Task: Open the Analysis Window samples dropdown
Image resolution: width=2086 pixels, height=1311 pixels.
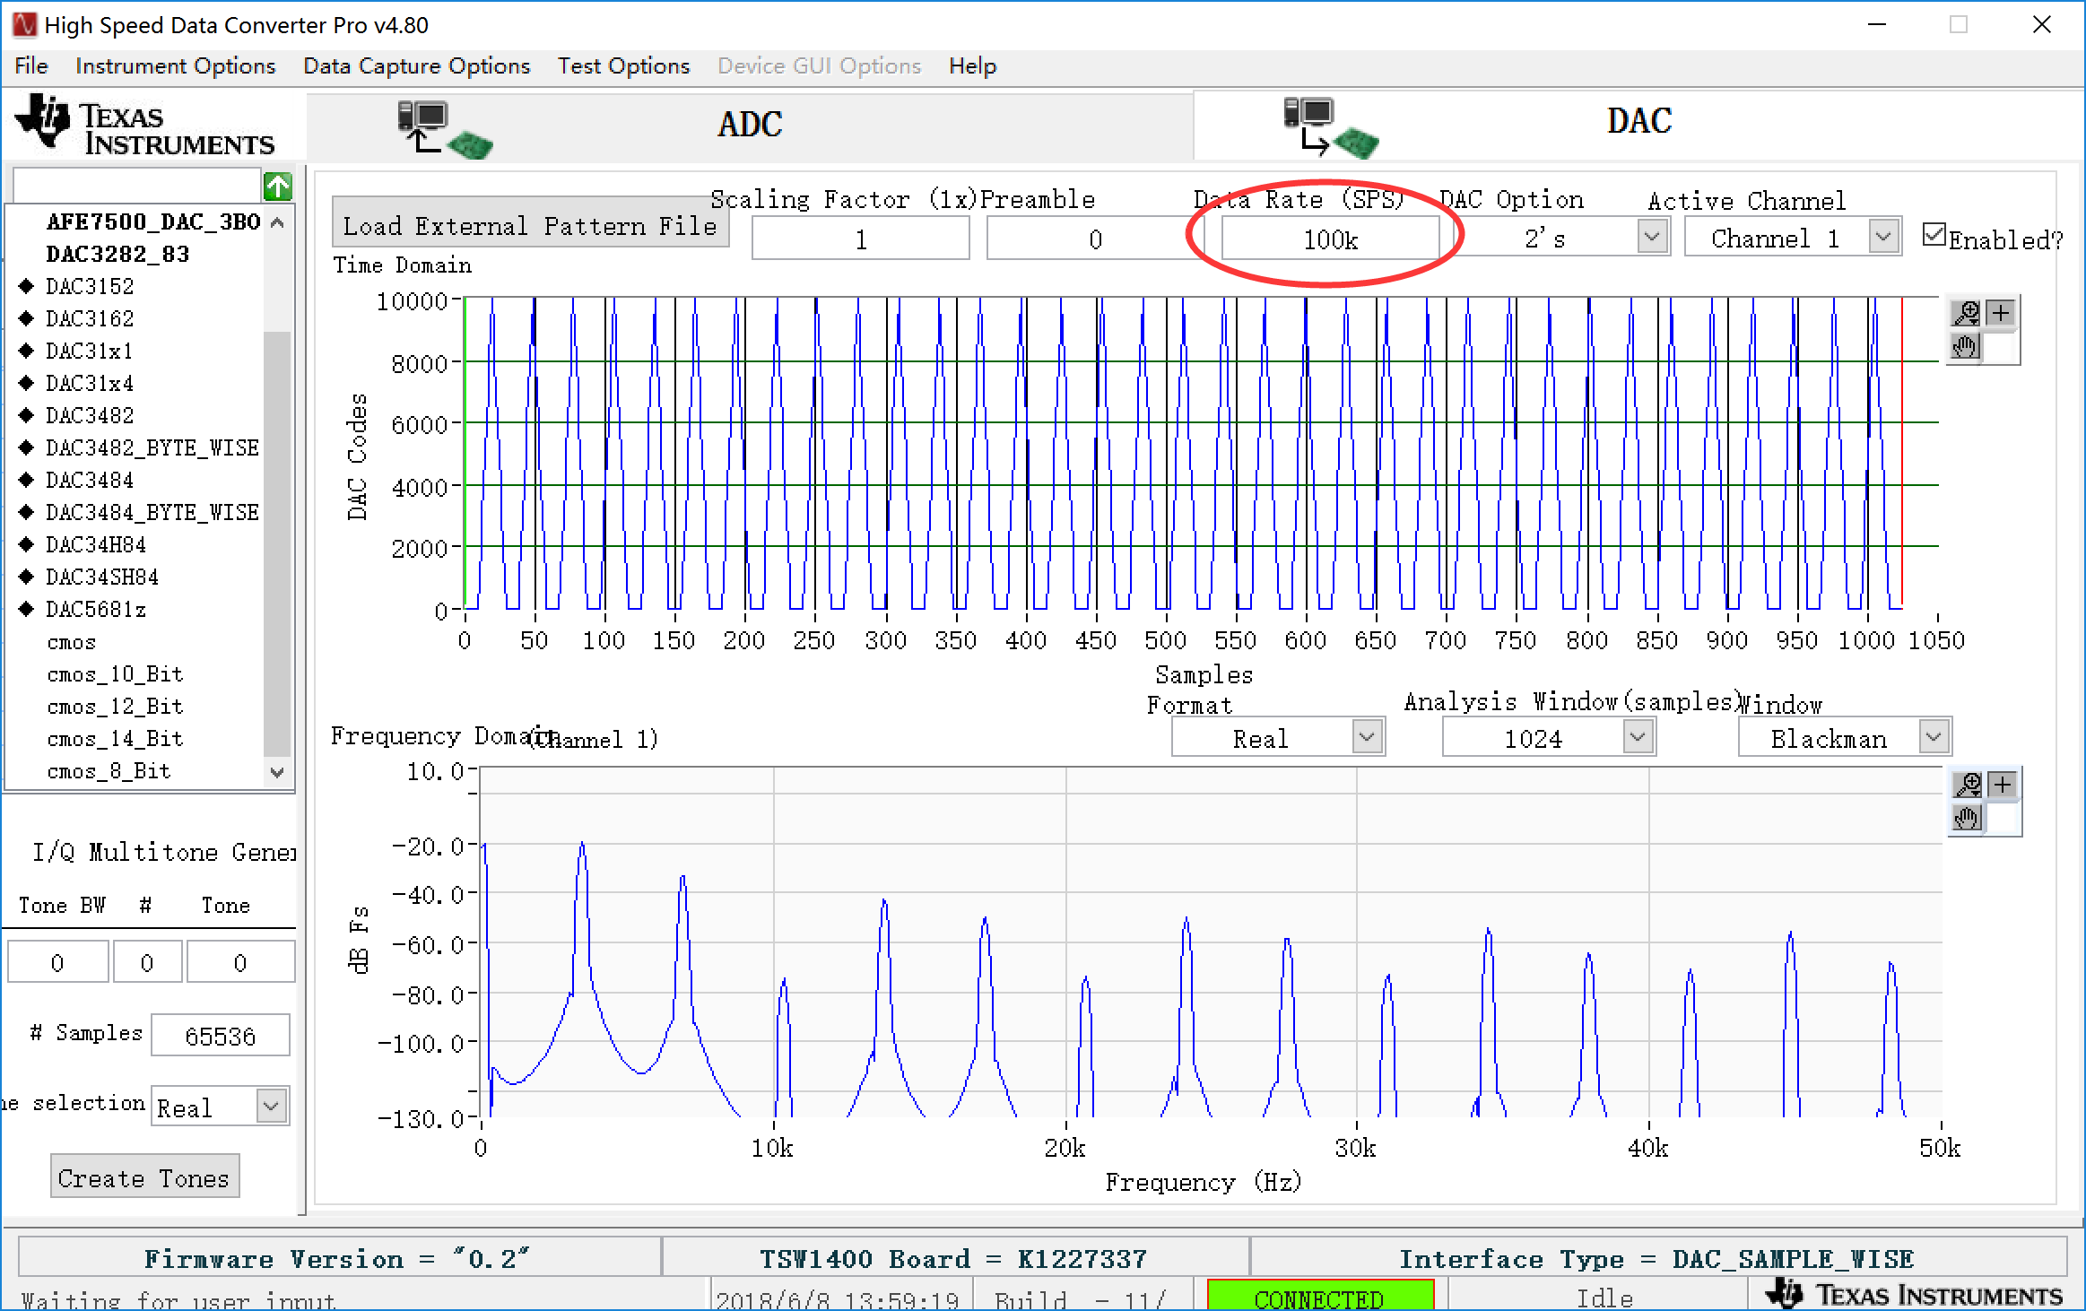Action: coord(1638,738)
